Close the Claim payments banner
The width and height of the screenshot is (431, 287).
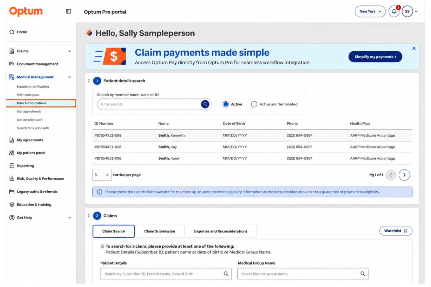pyautogui.click(x=414, y=48)
